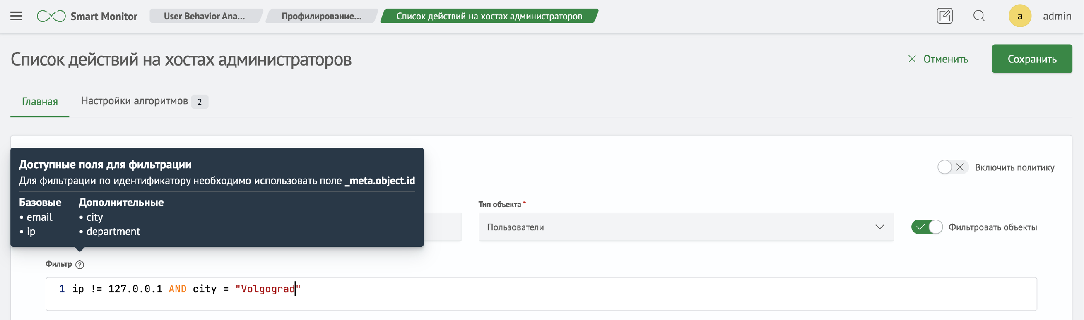1084x320 pixels.
Task: Open the hamburger navigation menu
Action: coord(16,16)
